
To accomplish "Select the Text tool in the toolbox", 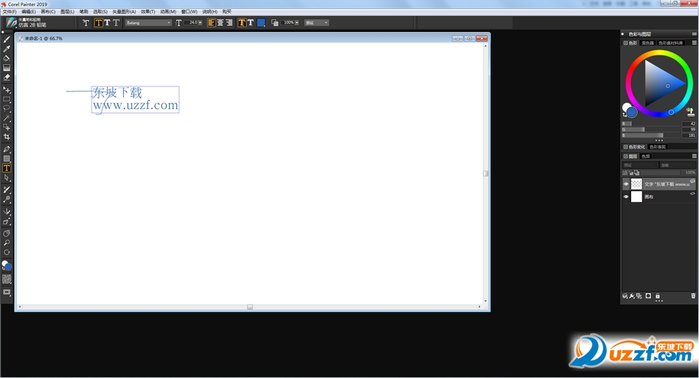I will (7, 168).
